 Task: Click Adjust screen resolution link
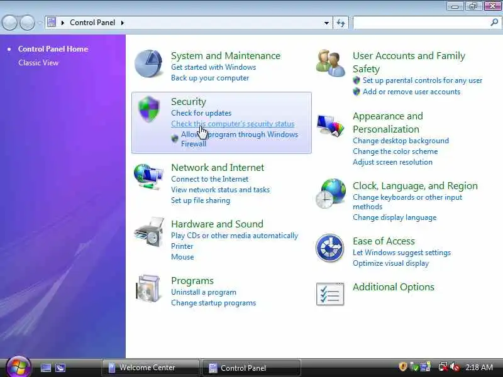[x=392, y=162]
